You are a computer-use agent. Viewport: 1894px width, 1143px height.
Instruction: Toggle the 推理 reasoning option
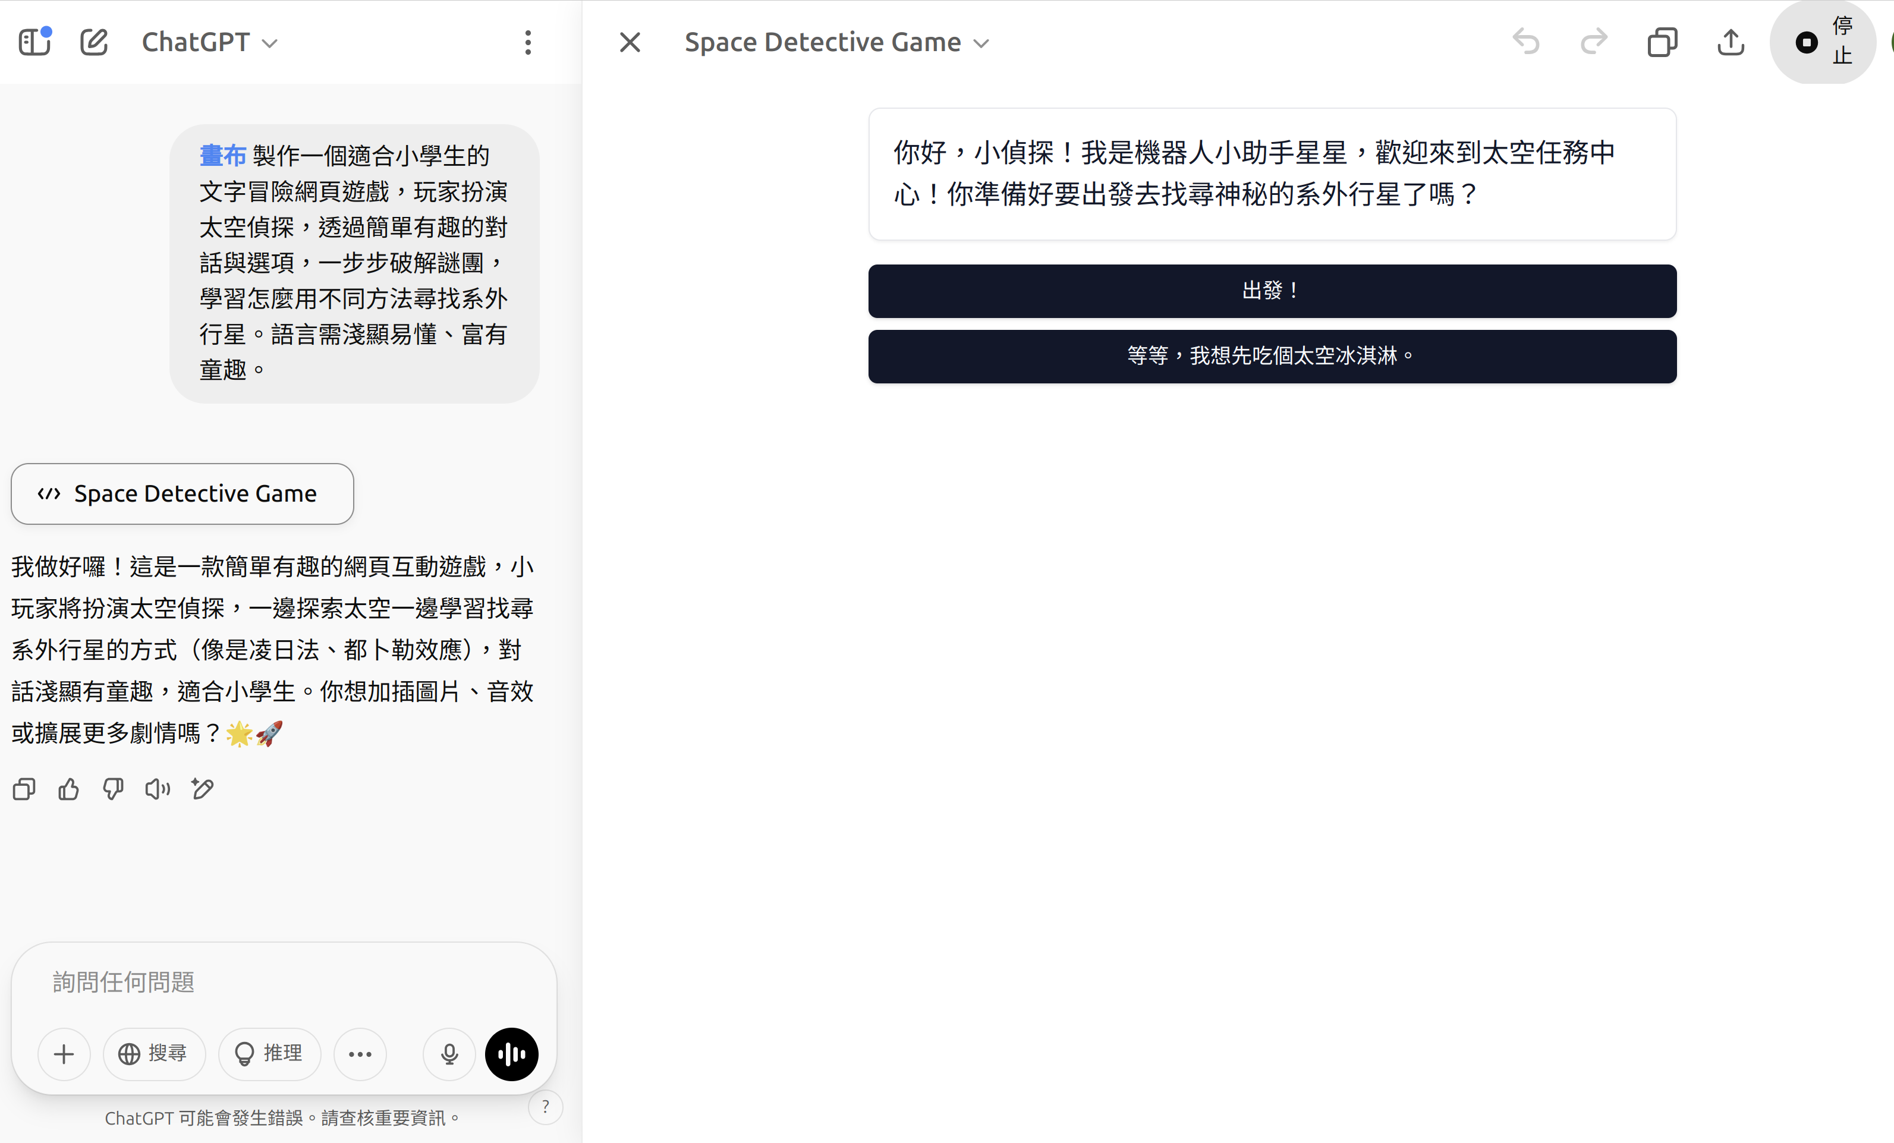pyautogui.click(x=269, y=1054)
